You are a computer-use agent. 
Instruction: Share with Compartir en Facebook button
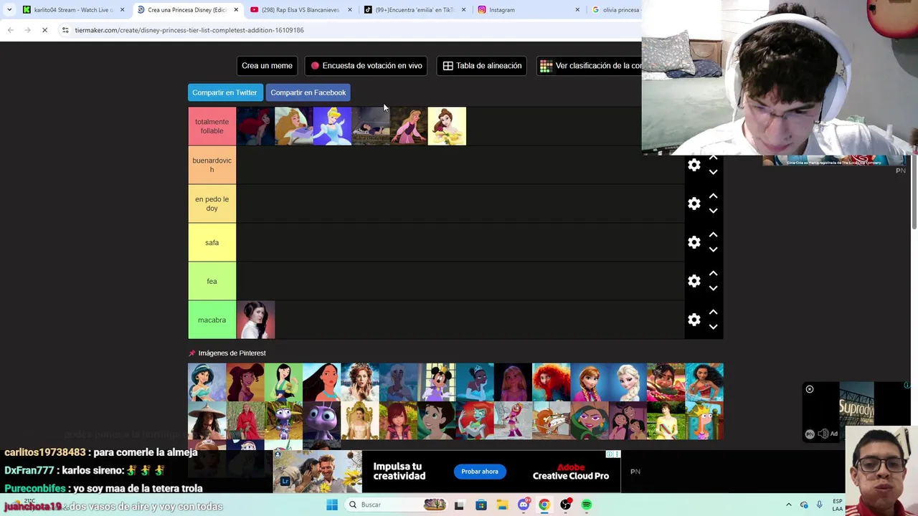[308, 92]
